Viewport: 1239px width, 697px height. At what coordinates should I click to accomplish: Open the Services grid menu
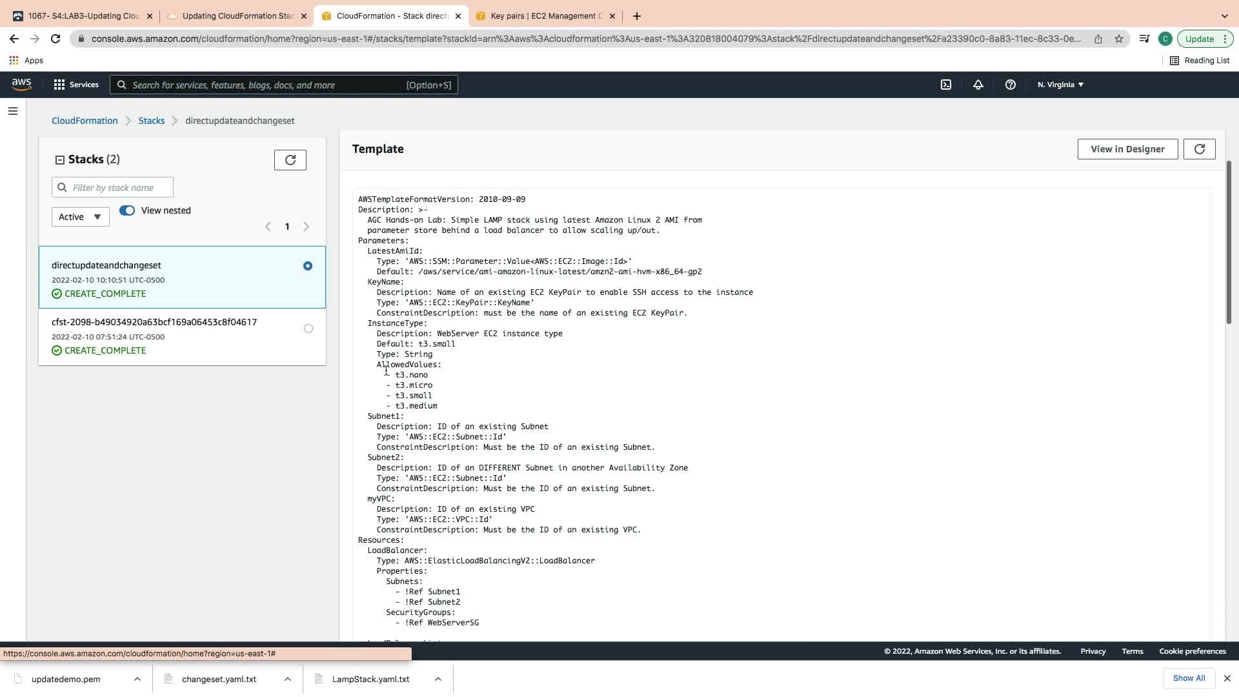point(76,85)
